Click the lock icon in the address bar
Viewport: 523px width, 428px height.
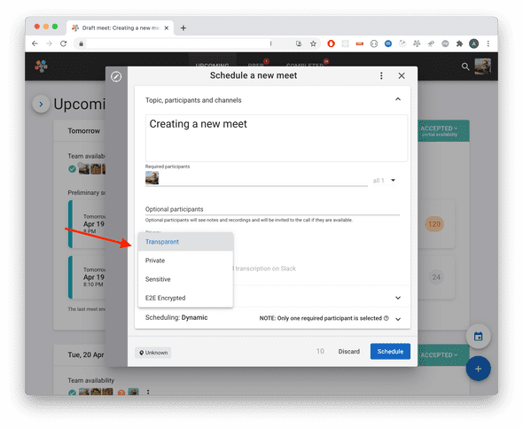[x=81, y=43]
